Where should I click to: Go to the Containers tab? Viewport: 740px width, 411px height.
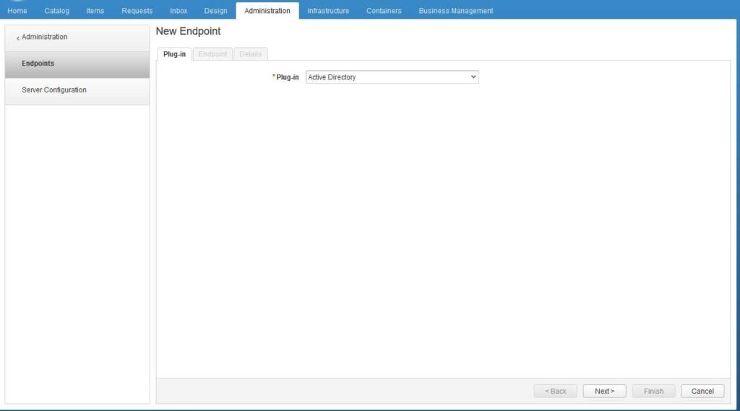(x=384, y=10)
